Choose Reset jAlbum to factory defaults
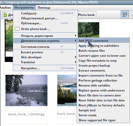Screen dimensions: 133x126 click(103, 105)
